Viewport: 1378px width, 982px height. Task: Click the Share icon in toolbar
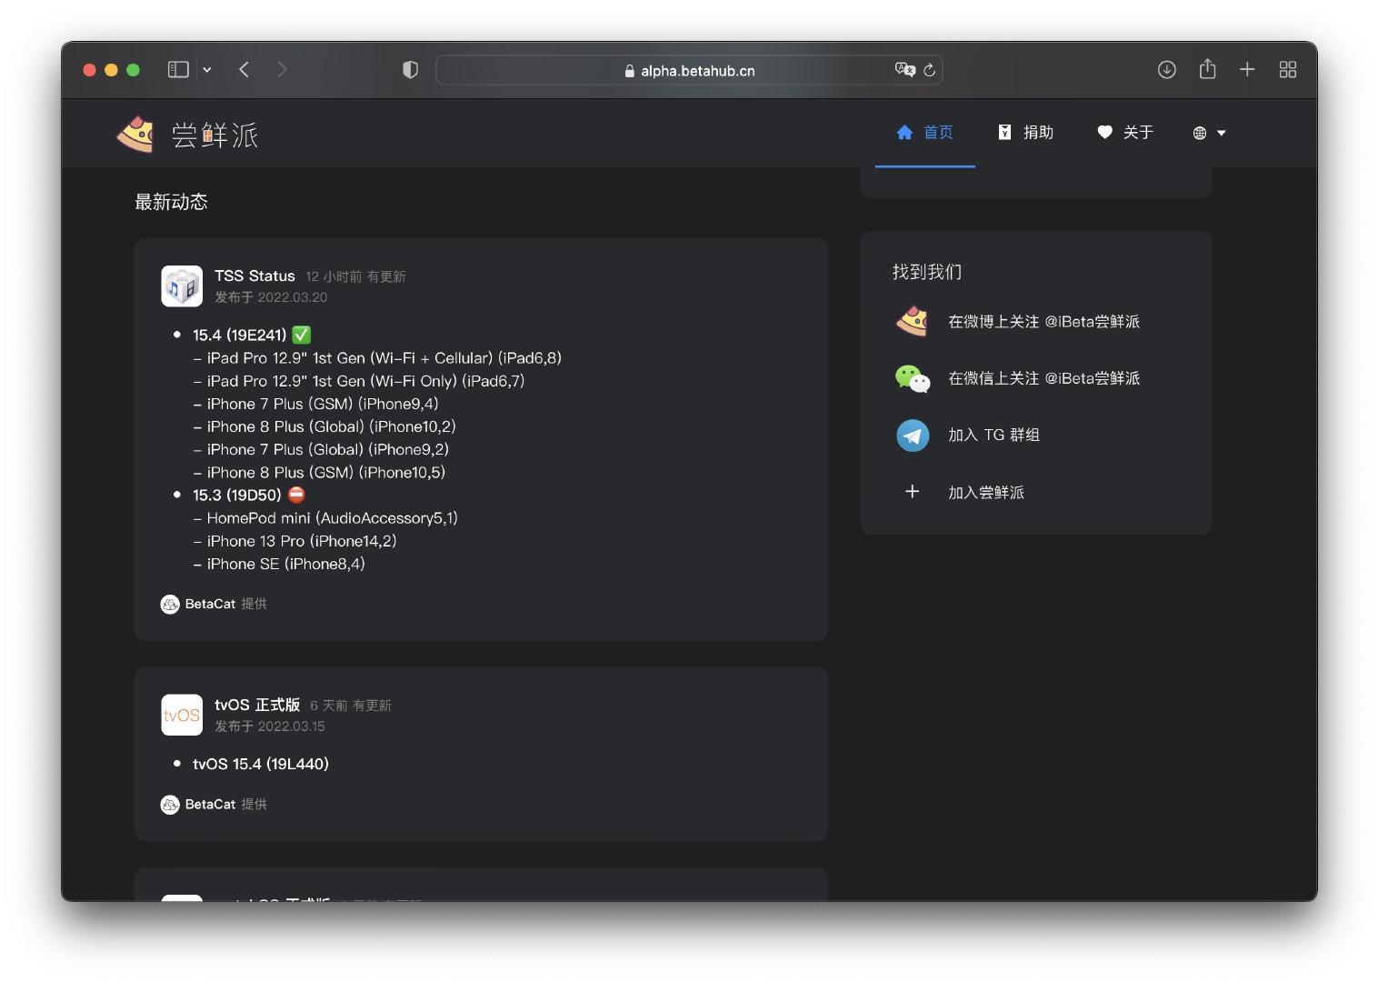[1207, 70]
